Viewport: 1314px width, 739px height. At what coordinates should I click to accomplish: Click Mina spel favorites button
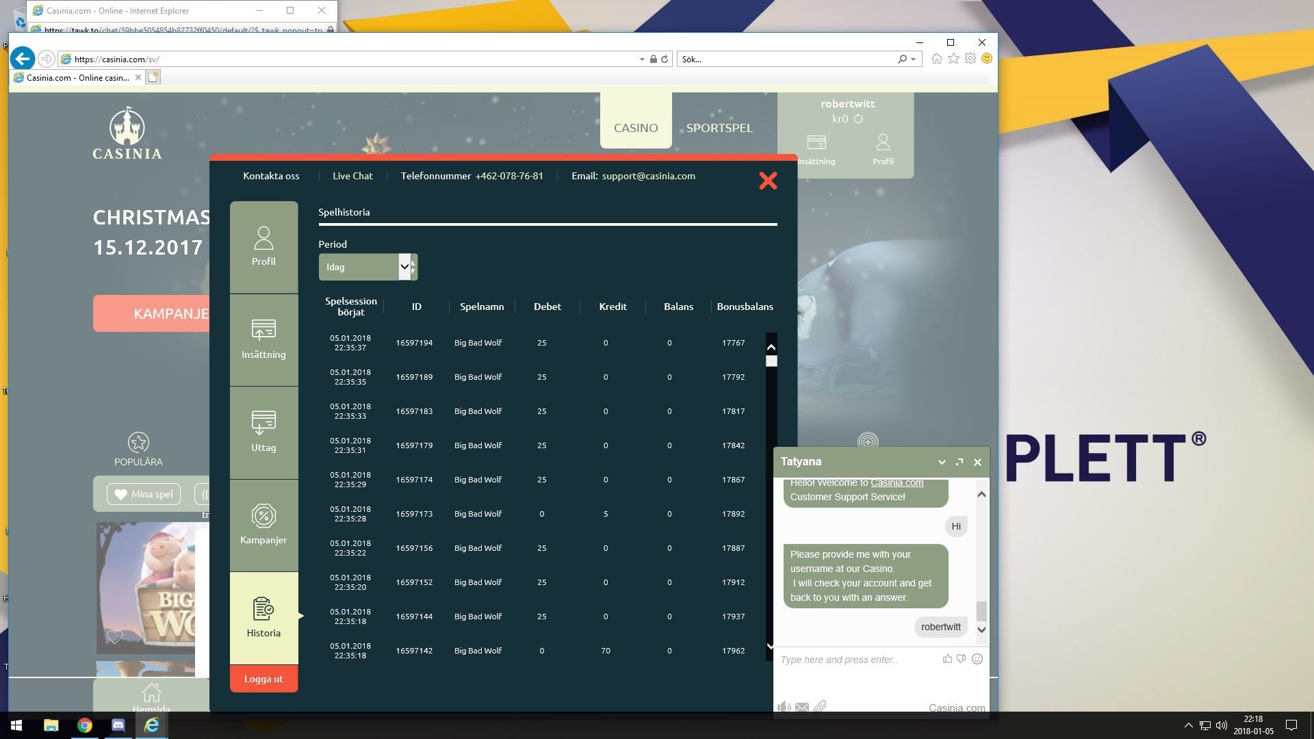[x=144, y=494]
